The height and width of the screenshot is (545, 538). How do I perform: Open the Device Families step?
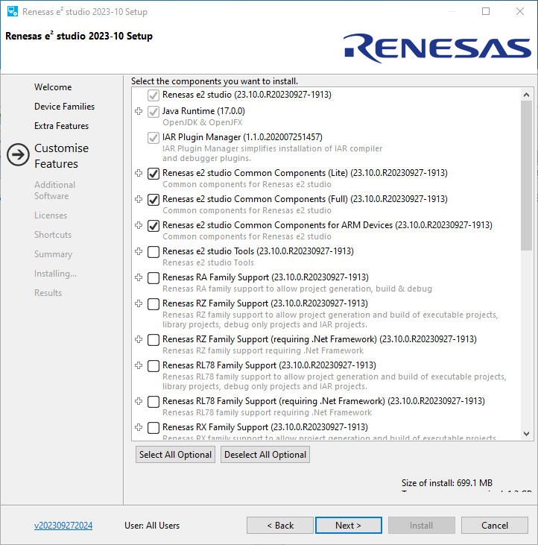point(64,107)
